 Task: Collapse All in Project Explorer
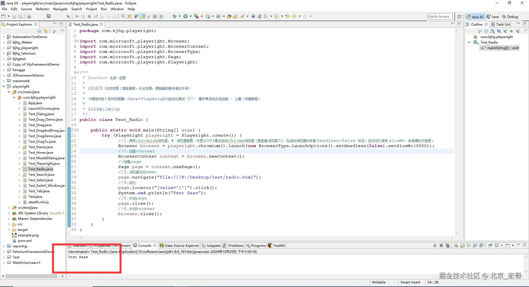40,31
